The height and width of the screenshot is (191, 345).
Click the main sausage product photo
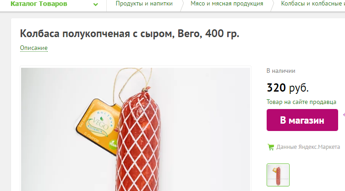click(136, 129)
